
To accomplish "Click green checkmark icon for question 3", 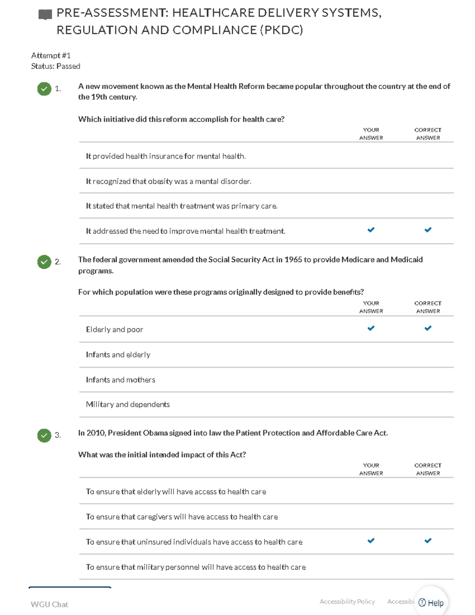I will 44,436.
